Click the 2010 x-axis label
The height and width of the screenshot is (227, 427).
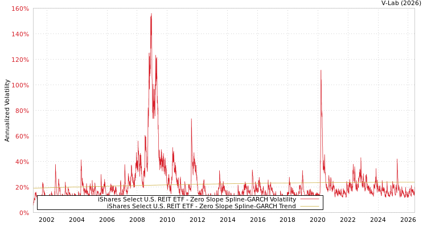click(167, 220)
